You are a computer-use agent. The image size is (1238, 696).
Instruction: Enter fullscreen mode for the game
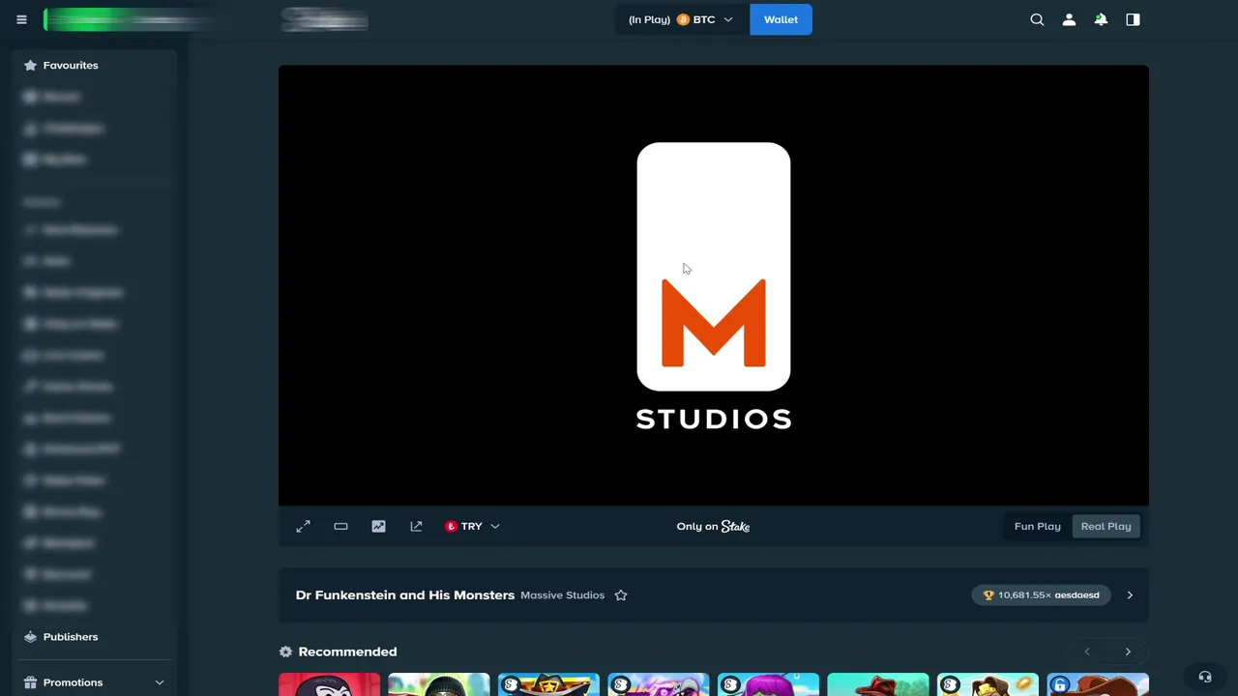303,527
